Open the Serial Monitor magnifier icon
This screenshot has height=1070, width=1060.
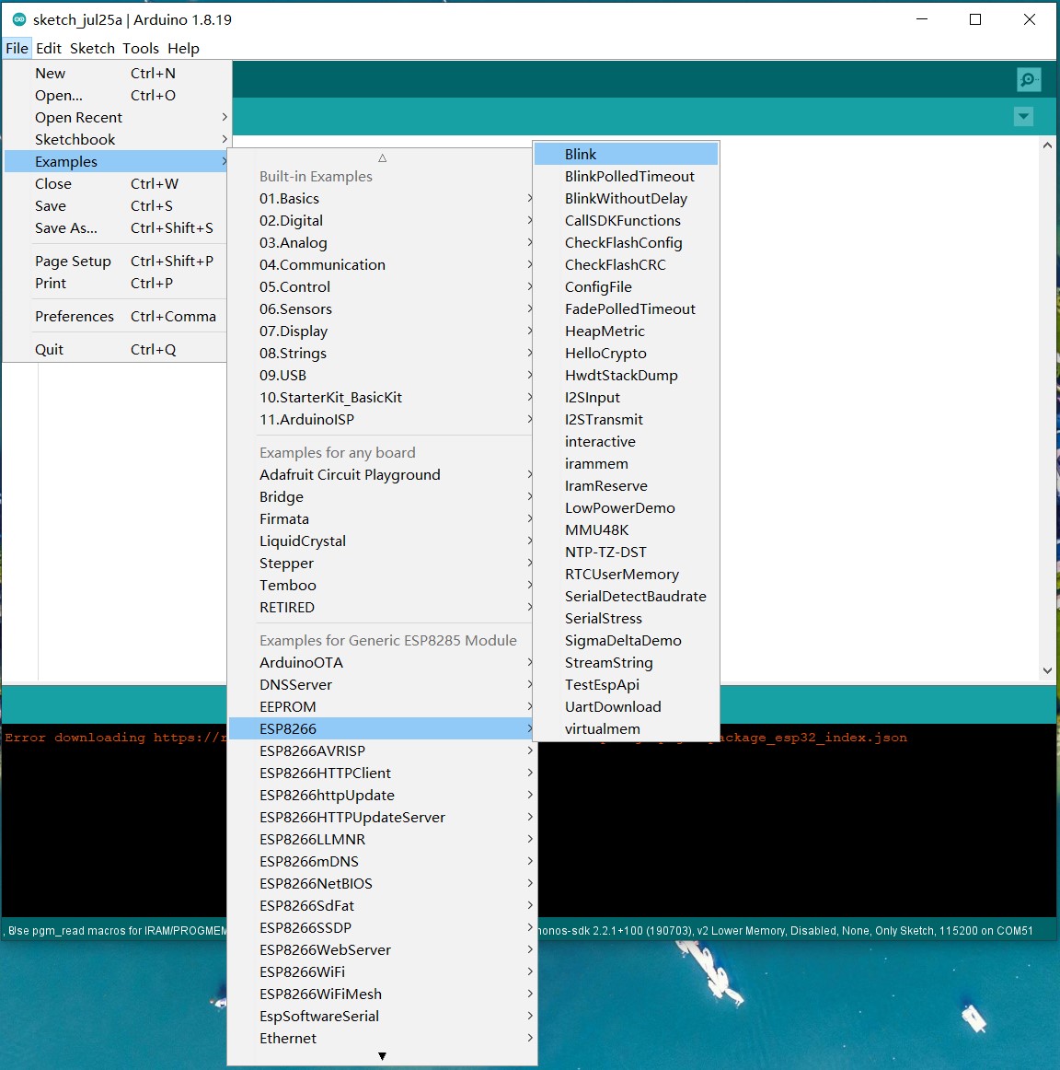(x=1028, y=80)
